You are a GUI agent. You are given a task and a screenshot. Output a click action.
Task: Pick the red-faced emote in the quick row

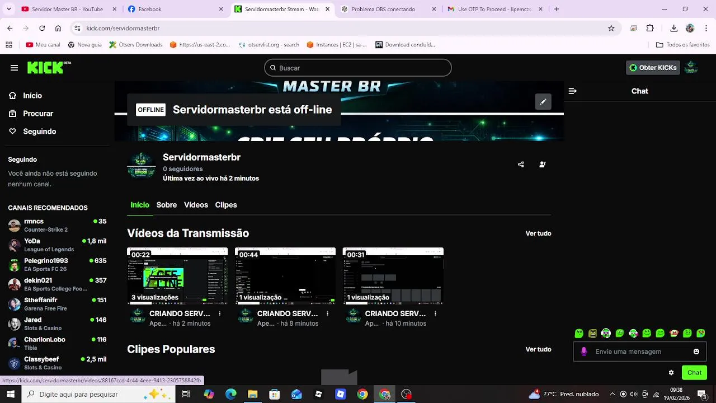pos(673,334)
